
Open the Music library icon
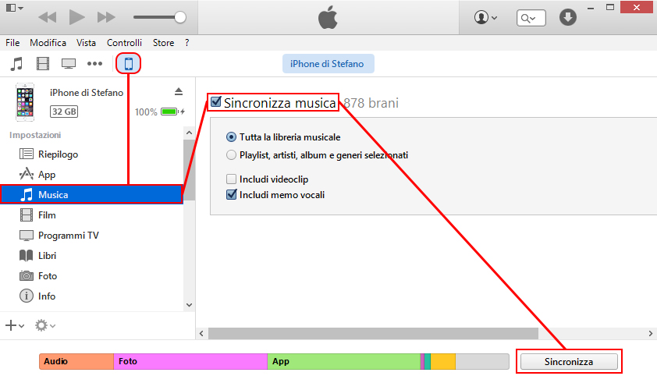[16, 64]
